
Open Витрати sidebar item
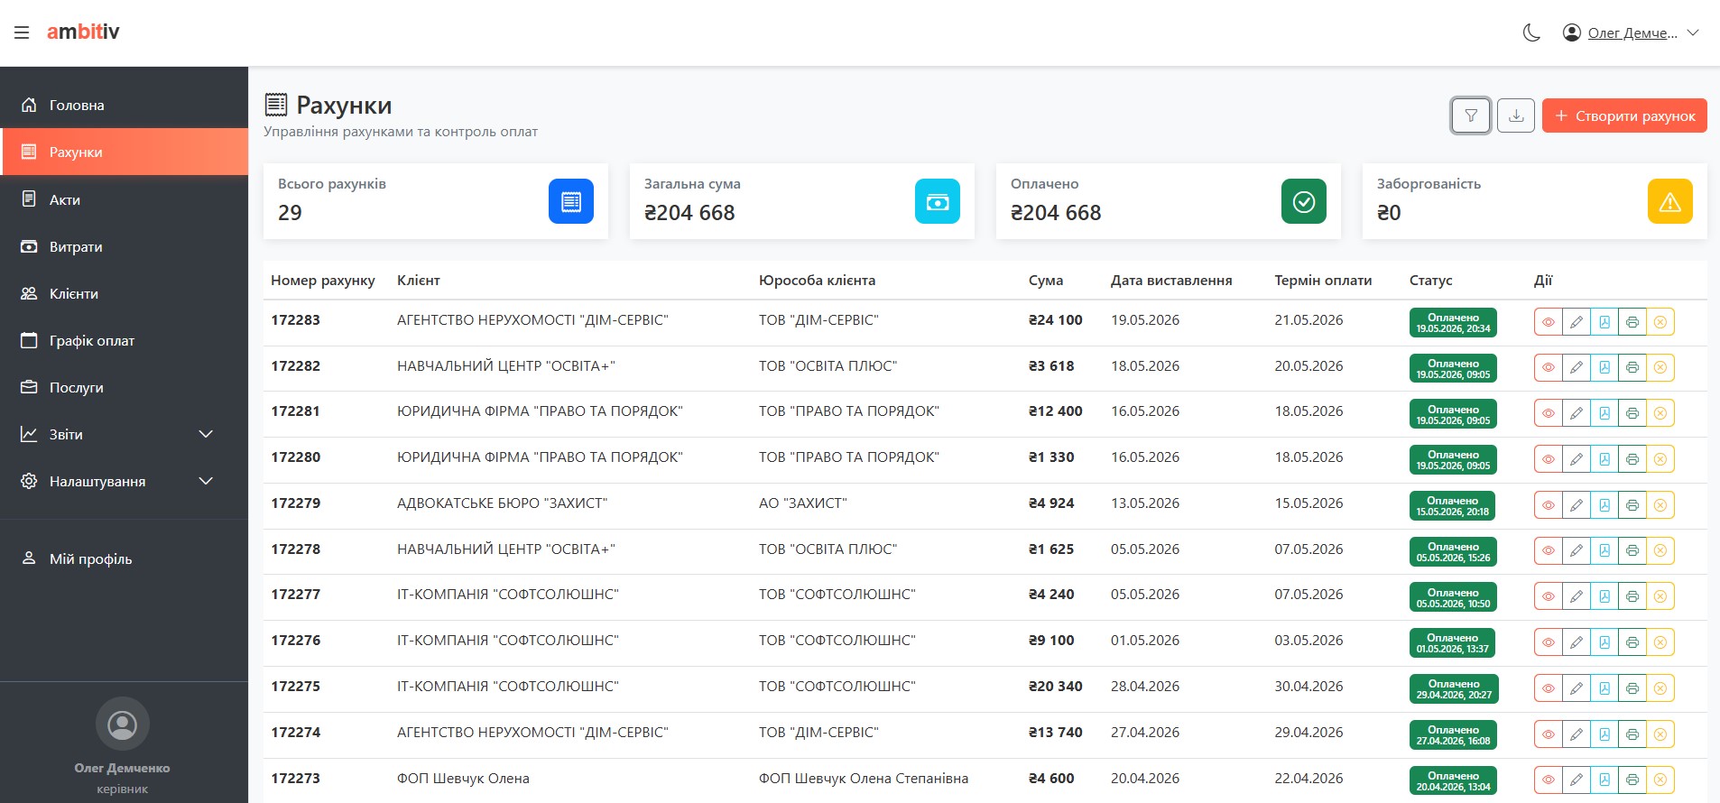point(124,246)
